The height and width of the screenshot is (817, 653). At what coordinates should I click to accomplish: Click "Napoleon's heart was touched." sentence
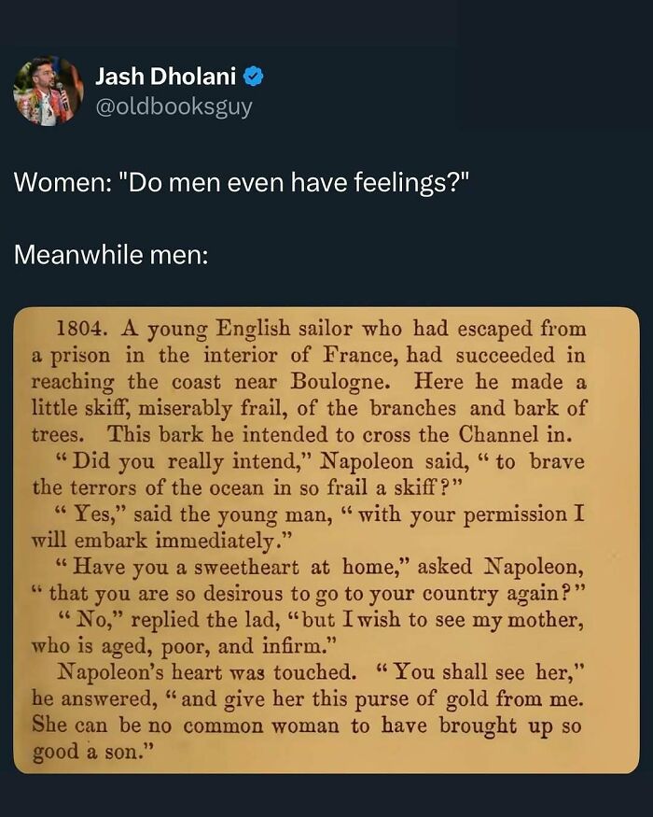[x=205, y=672]
